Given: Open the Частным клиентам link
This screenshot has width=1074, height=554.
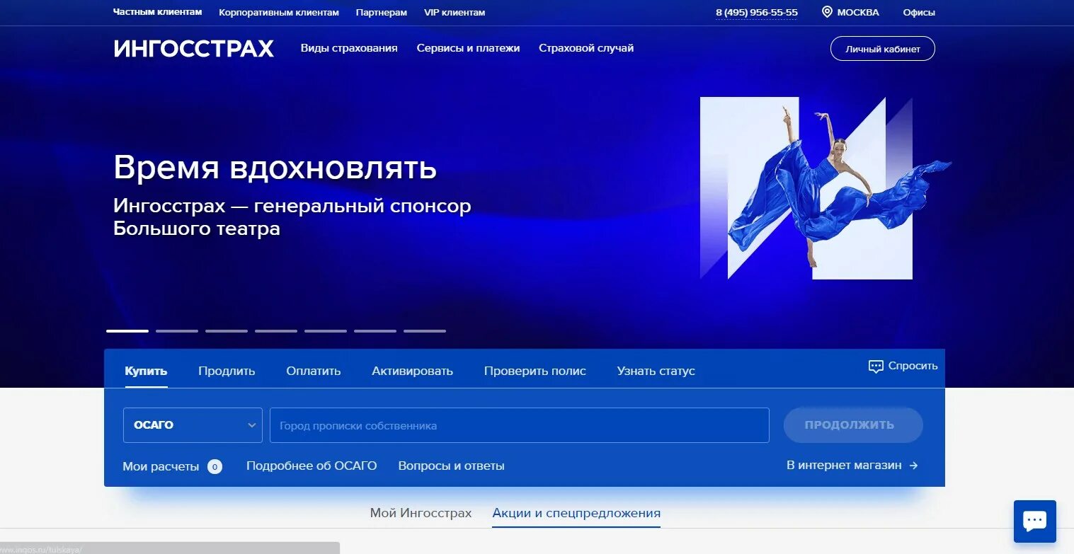Looking at the screenshot, I should tap(158, 12).
